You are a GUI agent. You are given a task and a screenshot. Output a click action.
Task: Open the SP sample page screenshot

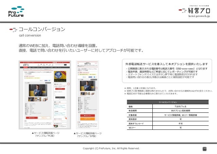pyautogui.click(x=87, y=95)
